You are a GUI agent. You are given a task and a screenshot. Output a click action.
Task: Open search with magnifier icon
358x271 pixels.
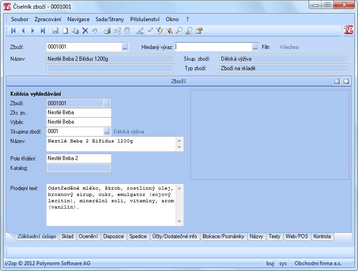point(179,31)
